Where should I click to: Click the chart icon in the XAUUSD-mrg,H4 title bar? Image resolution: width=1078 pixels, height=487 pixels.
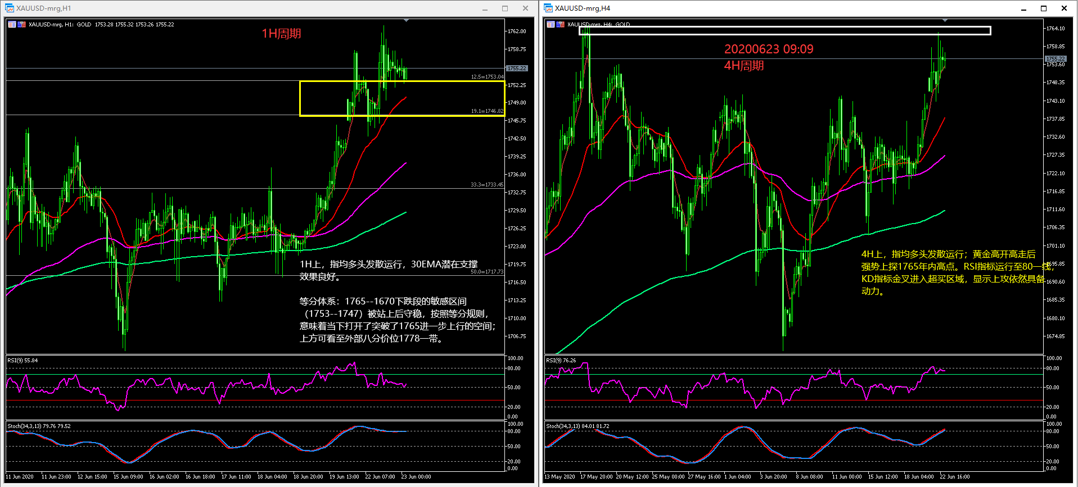548,8
